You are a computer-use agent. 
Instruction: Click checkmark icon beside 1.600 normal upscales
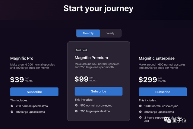tap(141, 106)
